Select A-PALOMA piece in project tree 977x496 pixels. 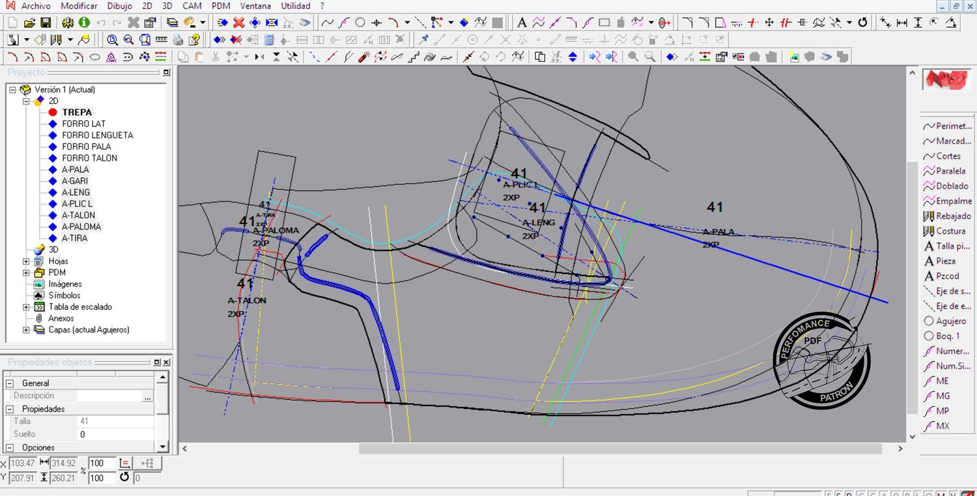click(81, 227)
